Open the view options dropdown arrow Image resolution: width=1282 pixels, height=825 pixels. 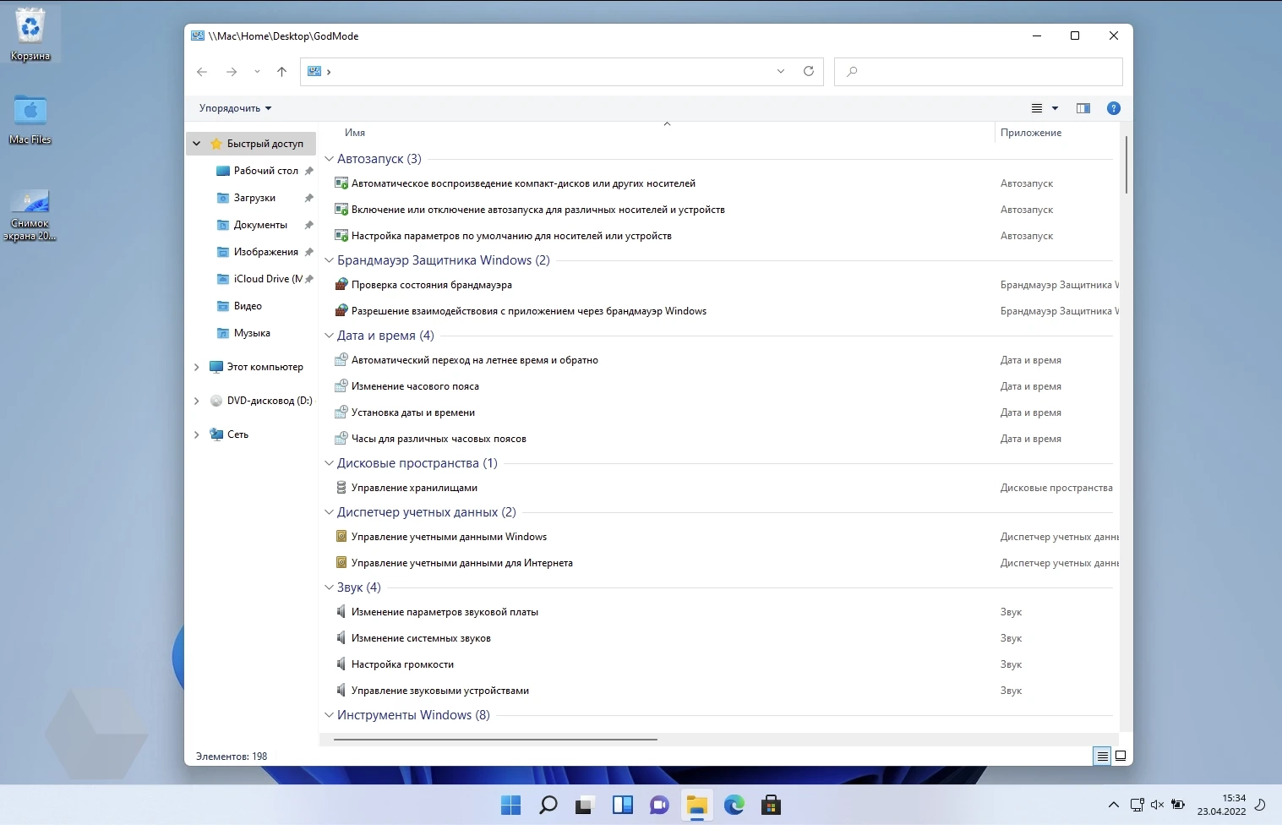pyautogui.click(x=1055, y=108)
